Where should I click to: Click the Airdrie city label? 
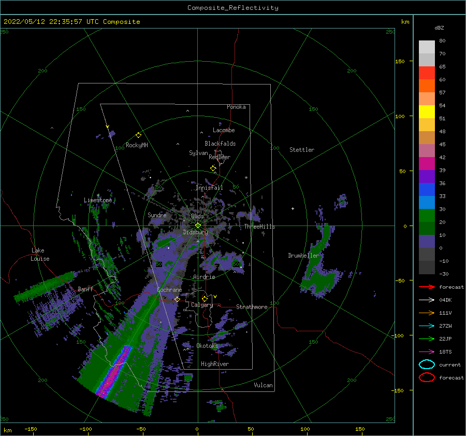coord(204,277)
